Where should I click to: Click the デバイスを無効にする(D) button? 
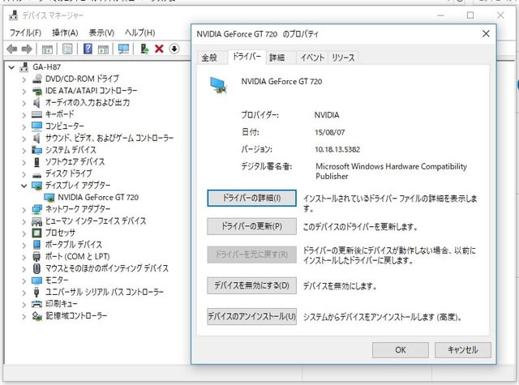click(x=251, y=285)
